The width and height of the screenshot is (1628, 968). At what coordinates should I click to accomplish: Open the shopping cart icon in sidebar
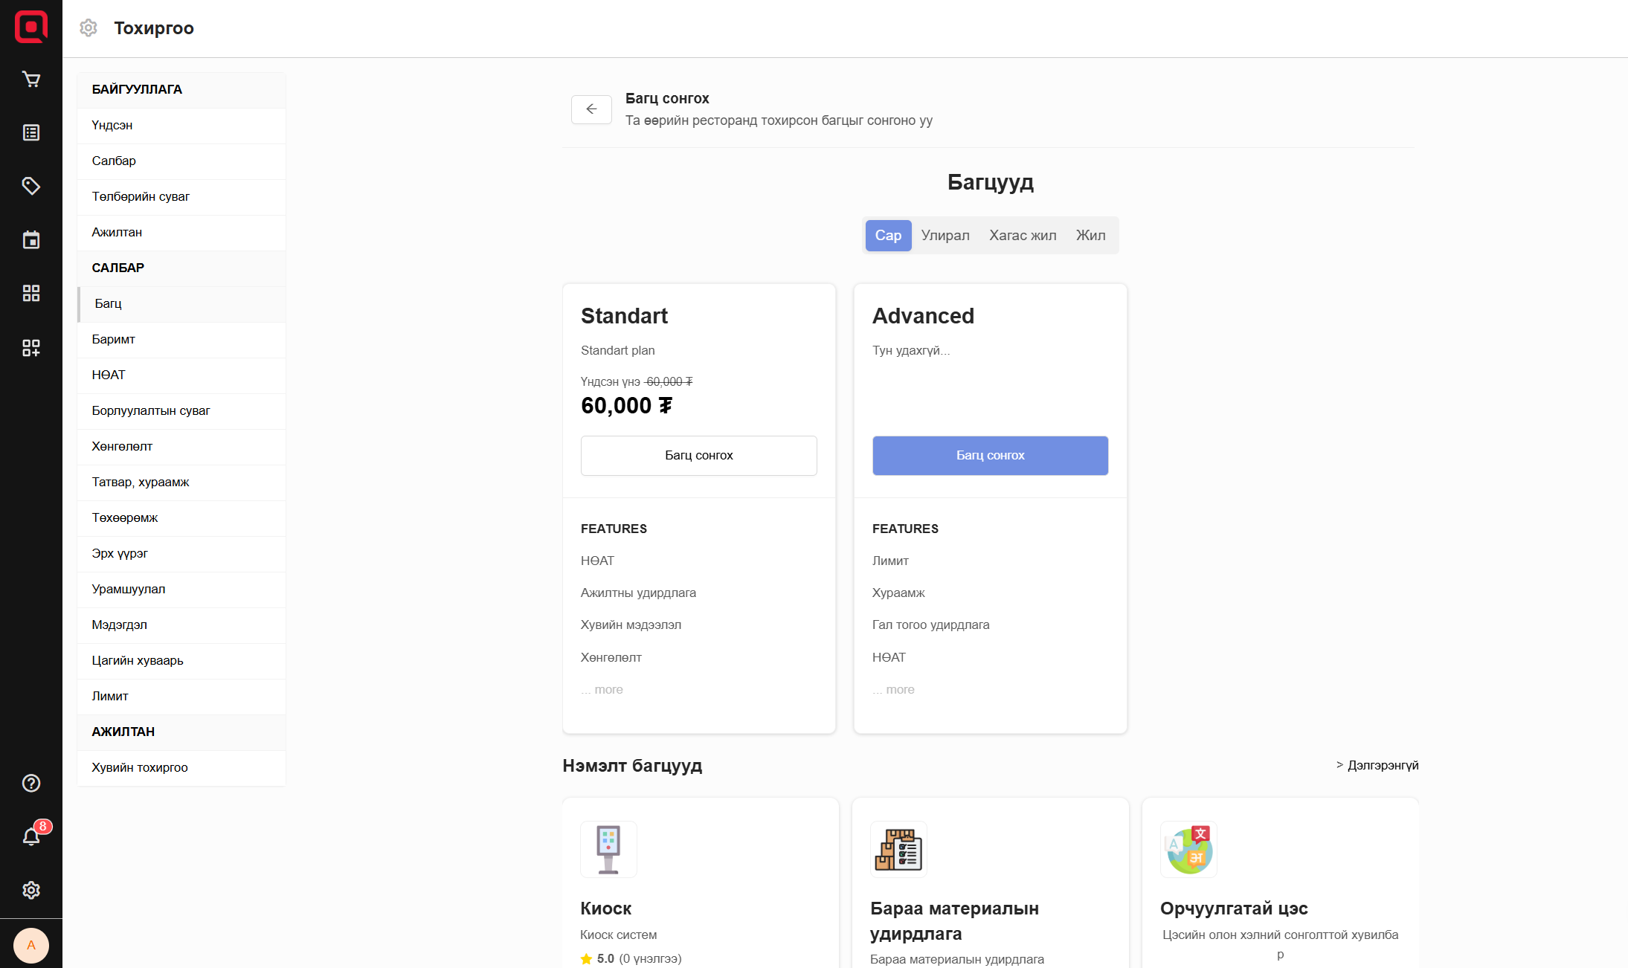30,80
